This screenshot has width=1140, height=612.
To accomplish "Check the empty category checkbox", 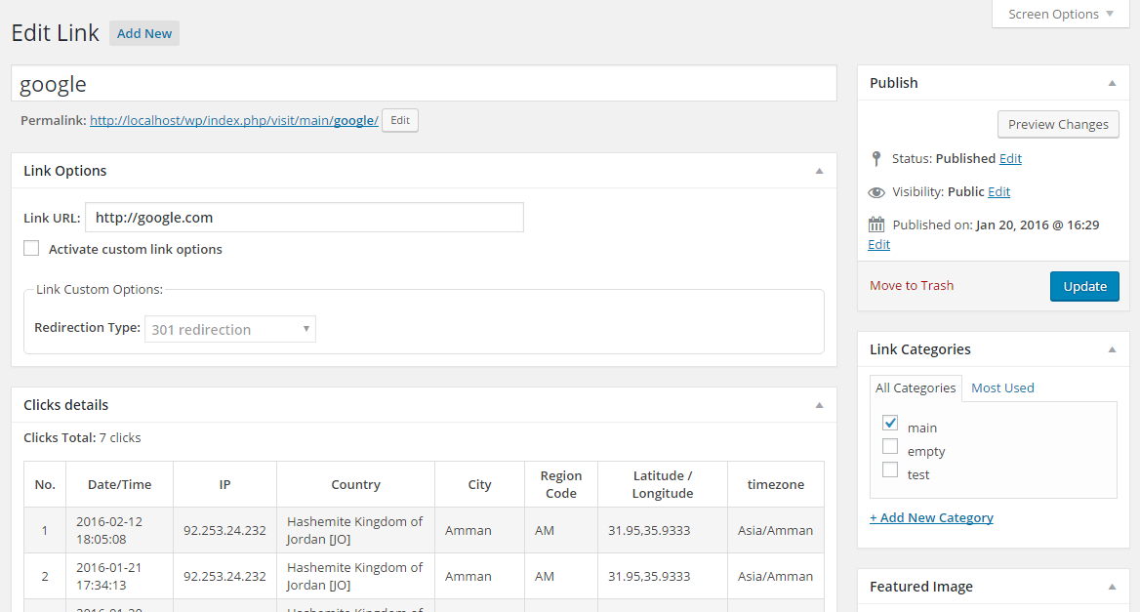I will point(890,447).
